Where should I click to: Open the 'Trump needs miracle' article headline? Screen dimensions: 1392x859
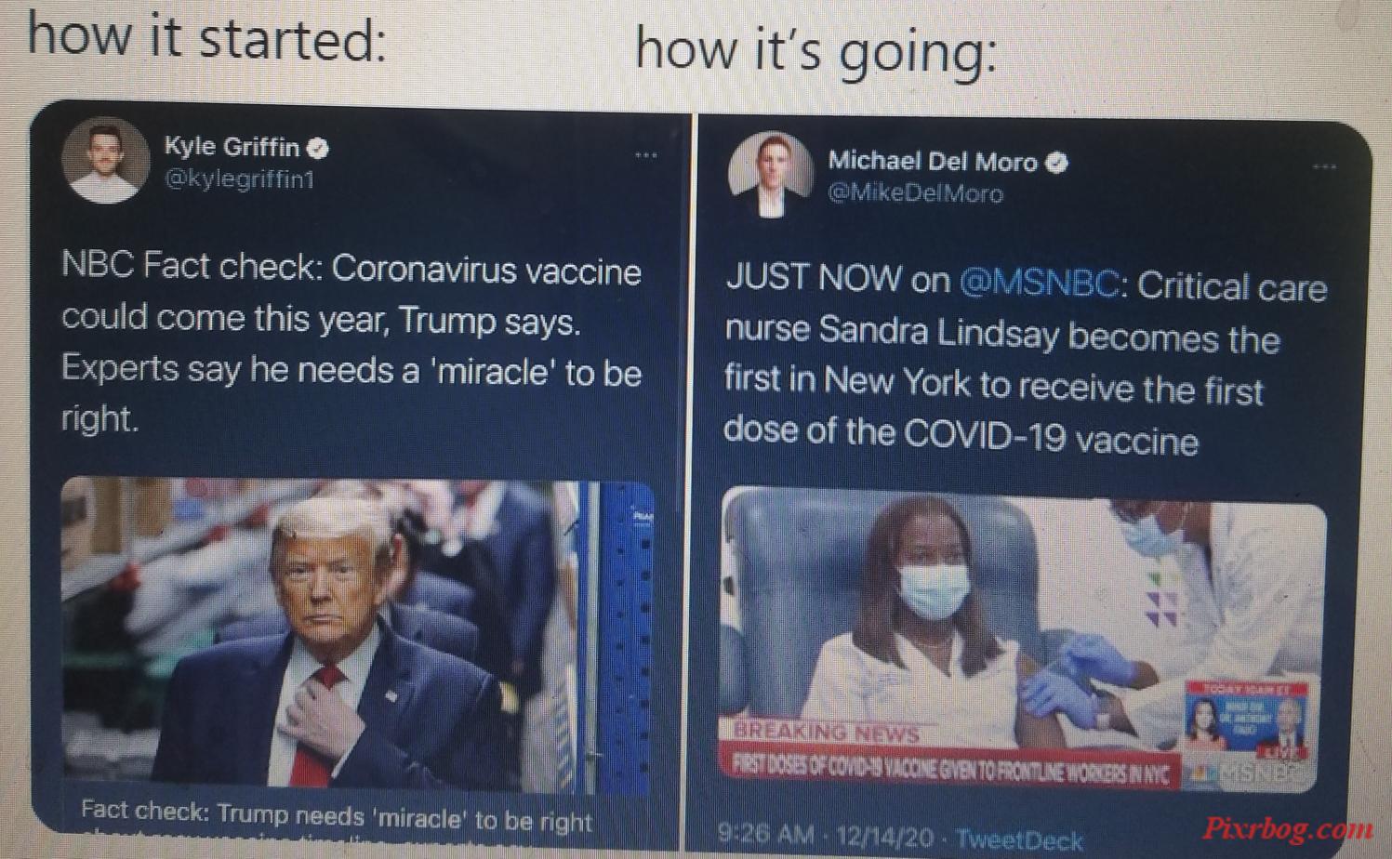tap(336, 815)
